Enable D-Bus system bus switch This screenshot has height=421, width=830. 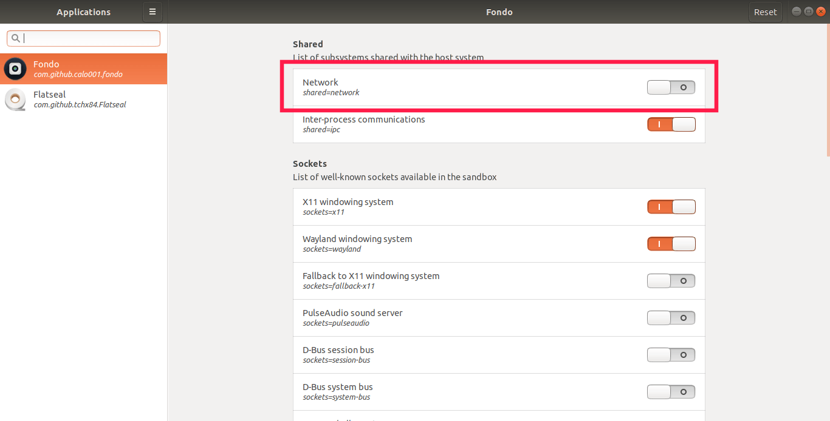pos(671,392)
